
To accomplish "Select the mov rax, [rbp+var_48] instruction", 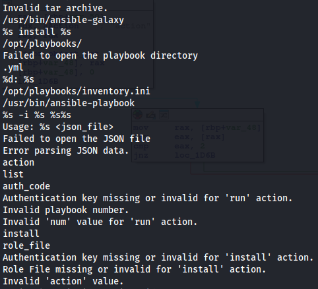I will pos(197,127).
